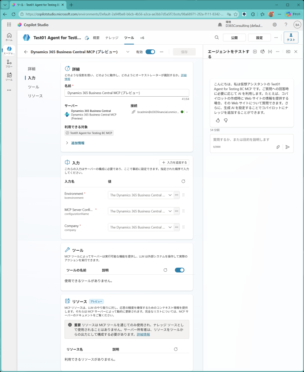
Task: Toggle the ツール section all-tools switch
Action: click(x=179, y=270)
